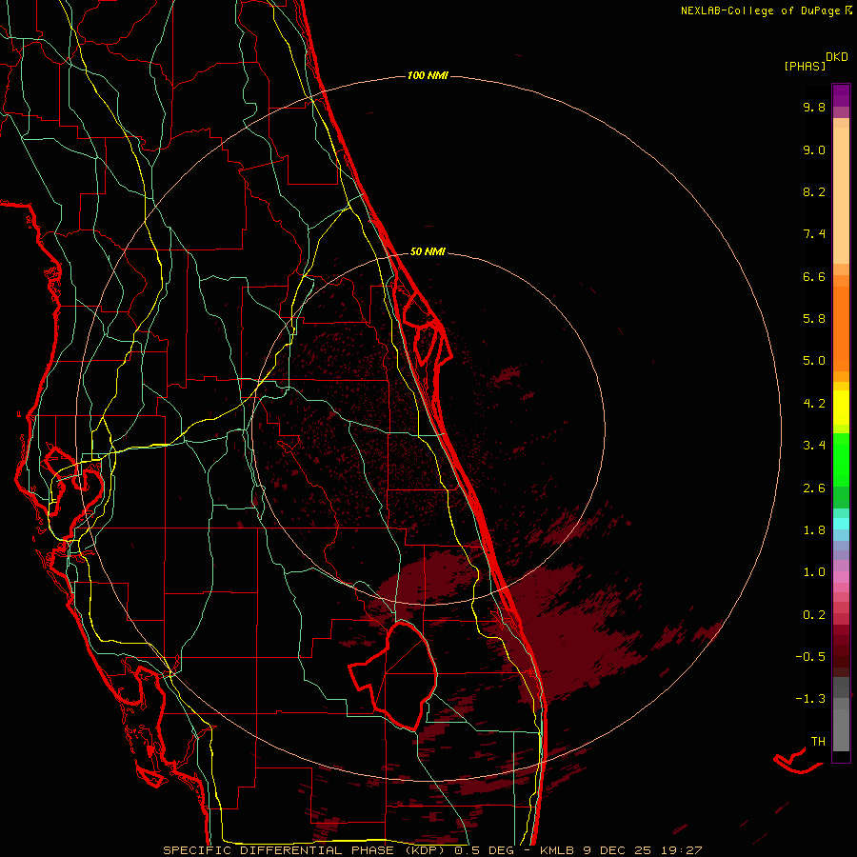Click the 8.2 color scale value

[x=814, y=192]
